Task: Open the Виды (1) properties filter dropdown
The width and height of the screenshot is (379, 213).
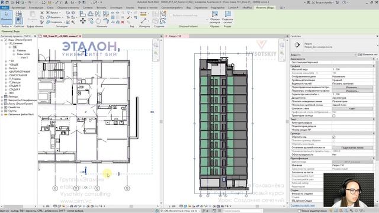Action: pyautogui.click(x=324, y=54)
